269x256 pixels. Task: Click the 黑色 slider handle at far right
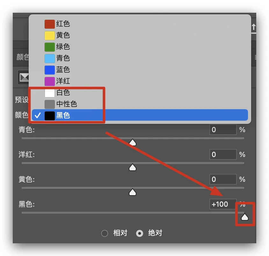point(245,217)
